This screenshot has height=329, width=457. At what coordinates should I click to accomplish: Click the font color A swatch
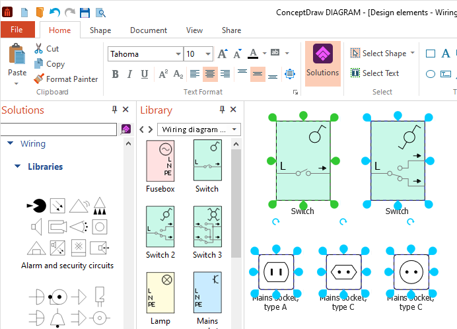click(253, 54)
